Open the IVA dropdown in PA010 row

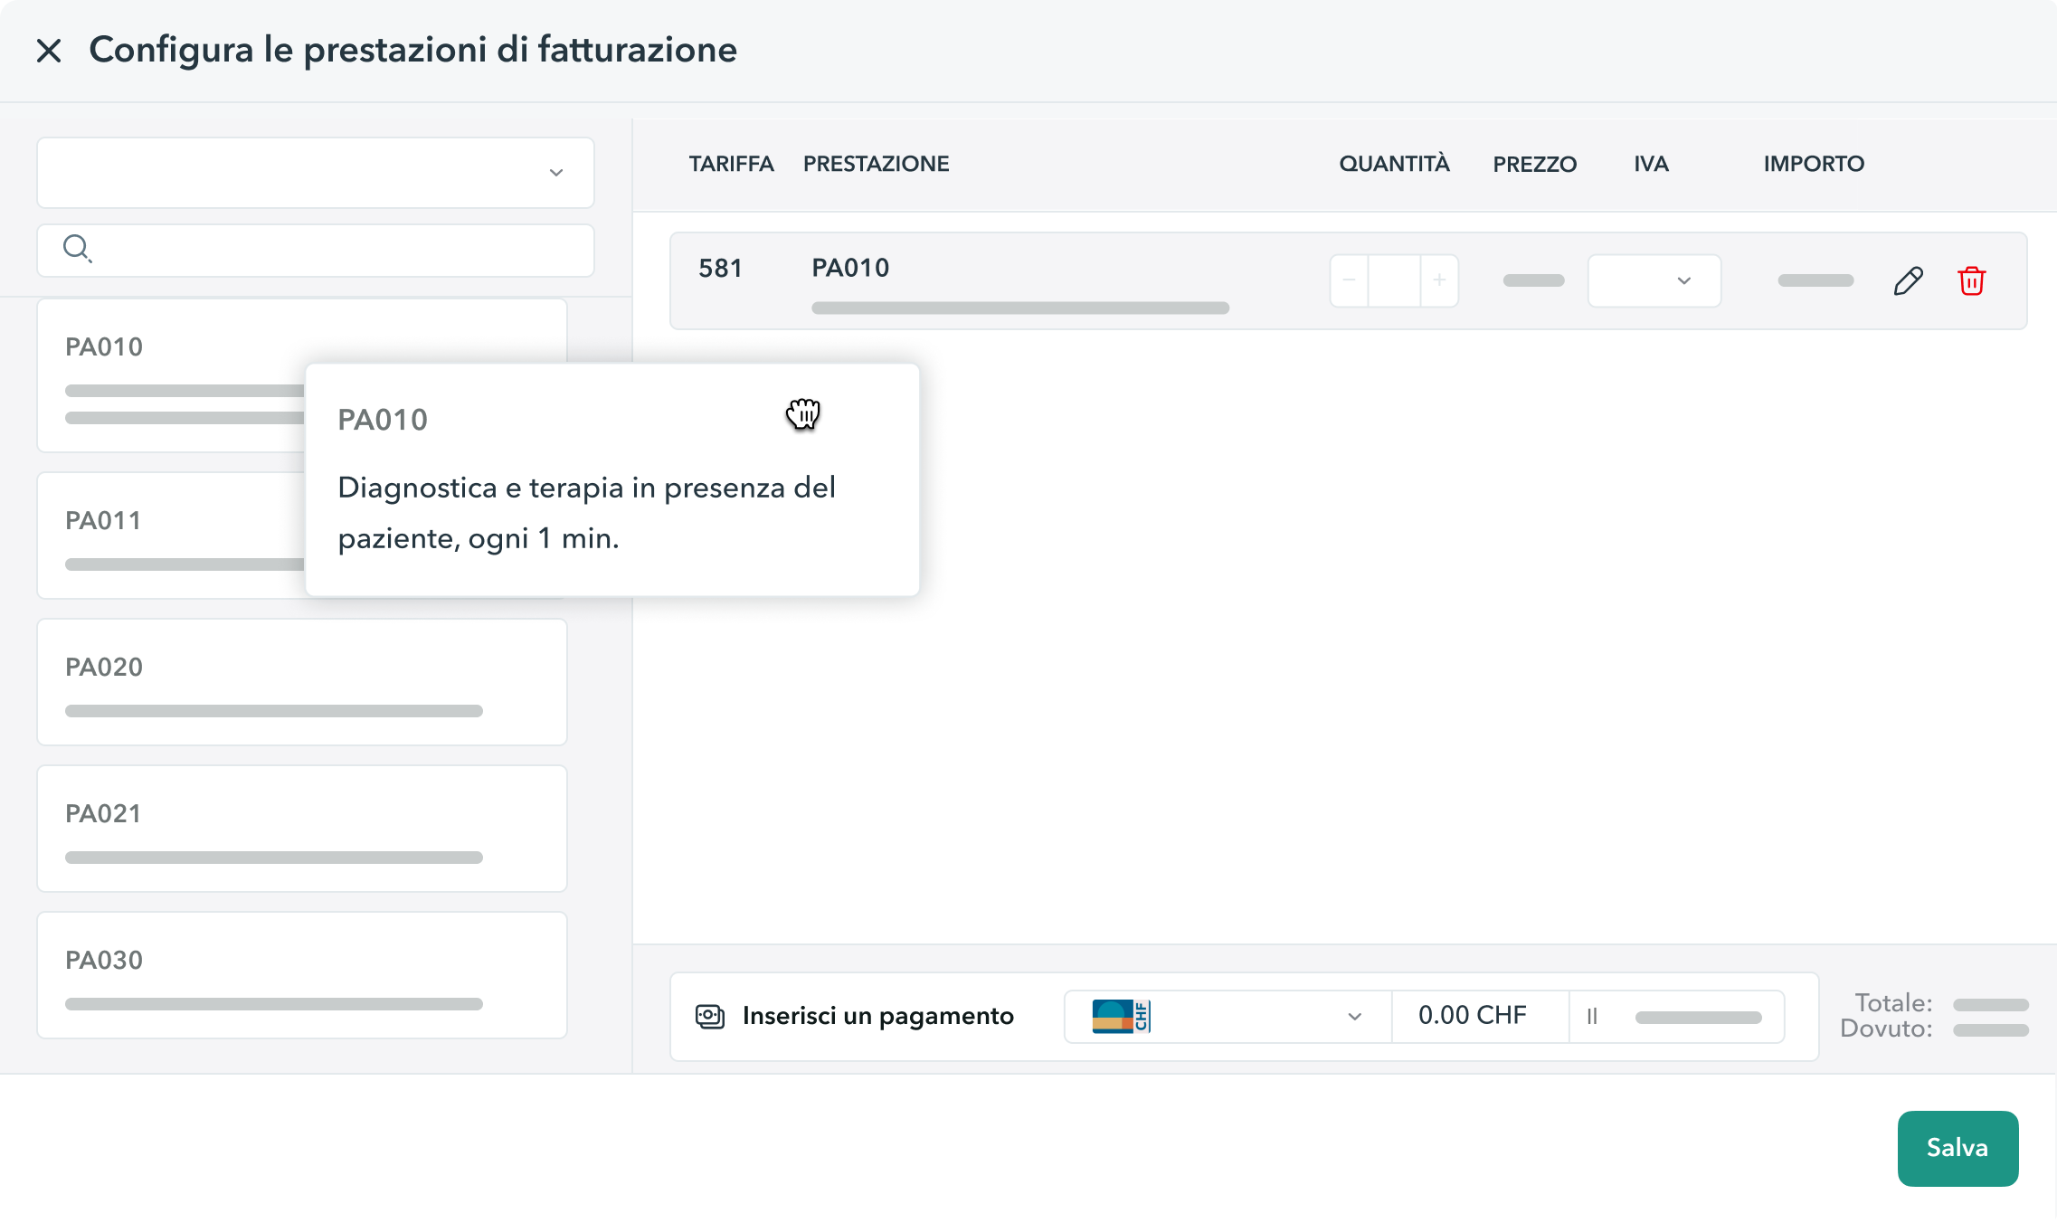click(1654, 280)
